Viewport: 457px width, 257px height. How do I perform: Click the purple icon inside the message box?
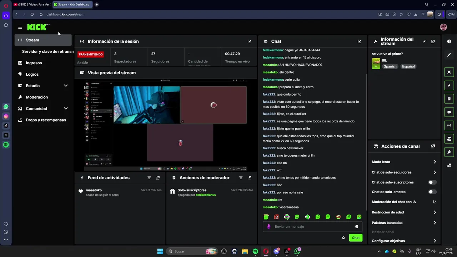(268, 227)
